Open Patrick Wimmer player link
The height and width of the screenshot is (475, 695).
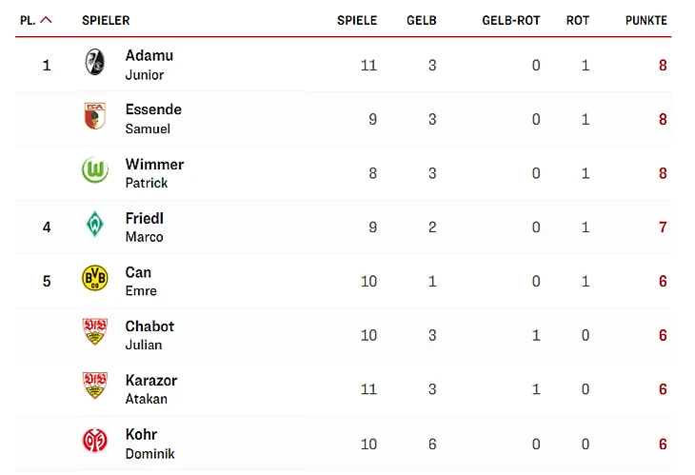tap(154, 172)
